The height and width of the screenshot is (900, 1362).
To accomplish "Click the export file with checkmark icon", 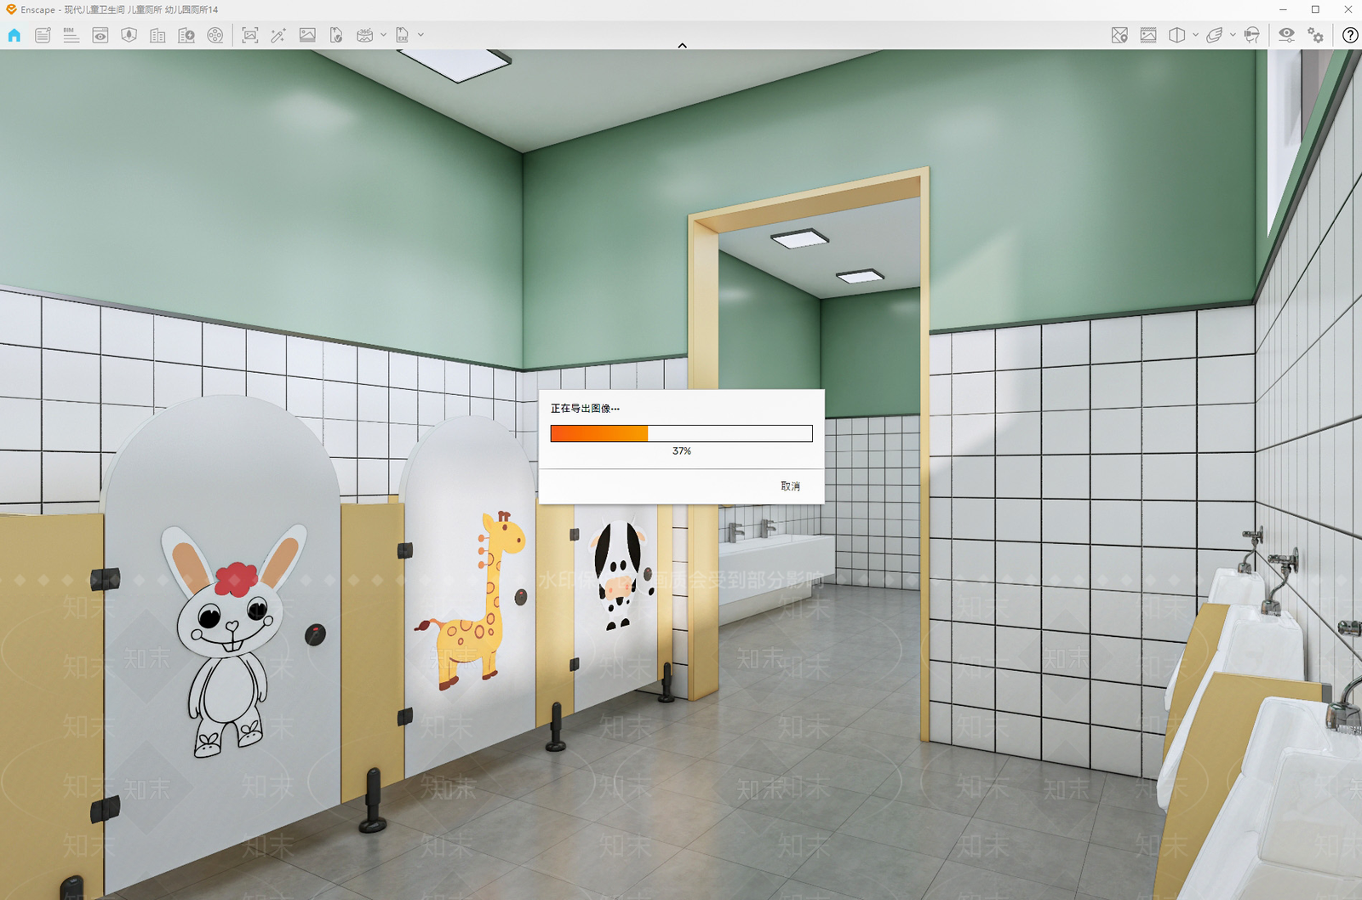I will 336,35.
